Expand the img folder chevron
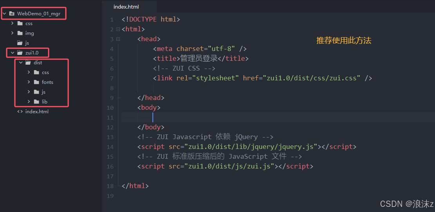 click(x=12, y=33)
